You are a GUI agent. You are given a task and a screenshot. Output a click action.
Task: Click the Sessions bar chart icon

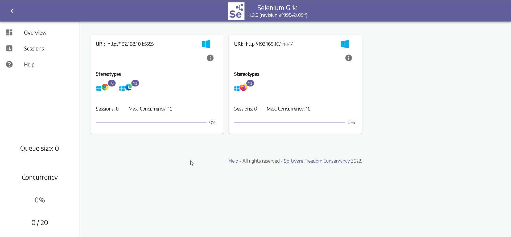pyautogui.click(x=9, y=48)
